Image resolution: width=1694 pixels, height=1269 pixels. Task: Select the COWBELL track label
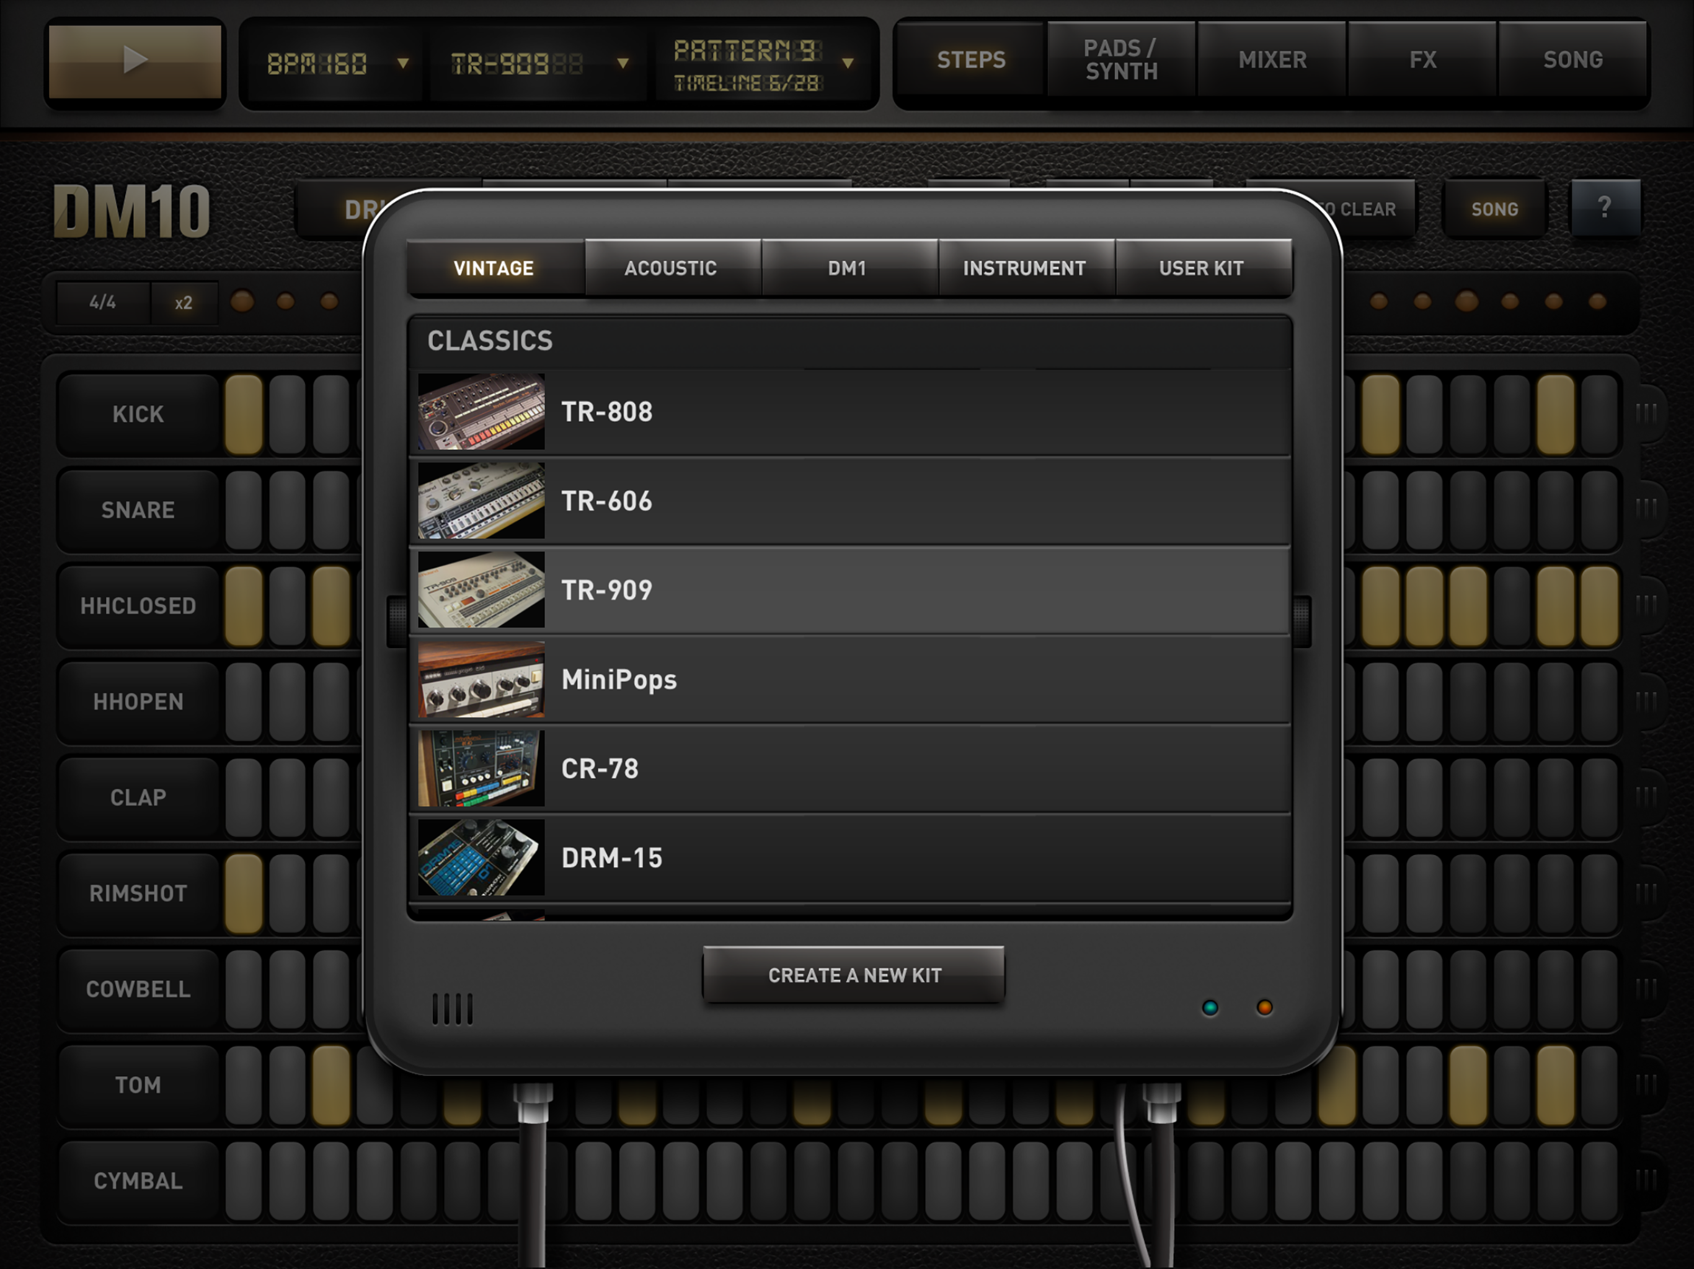pos(139,989)
